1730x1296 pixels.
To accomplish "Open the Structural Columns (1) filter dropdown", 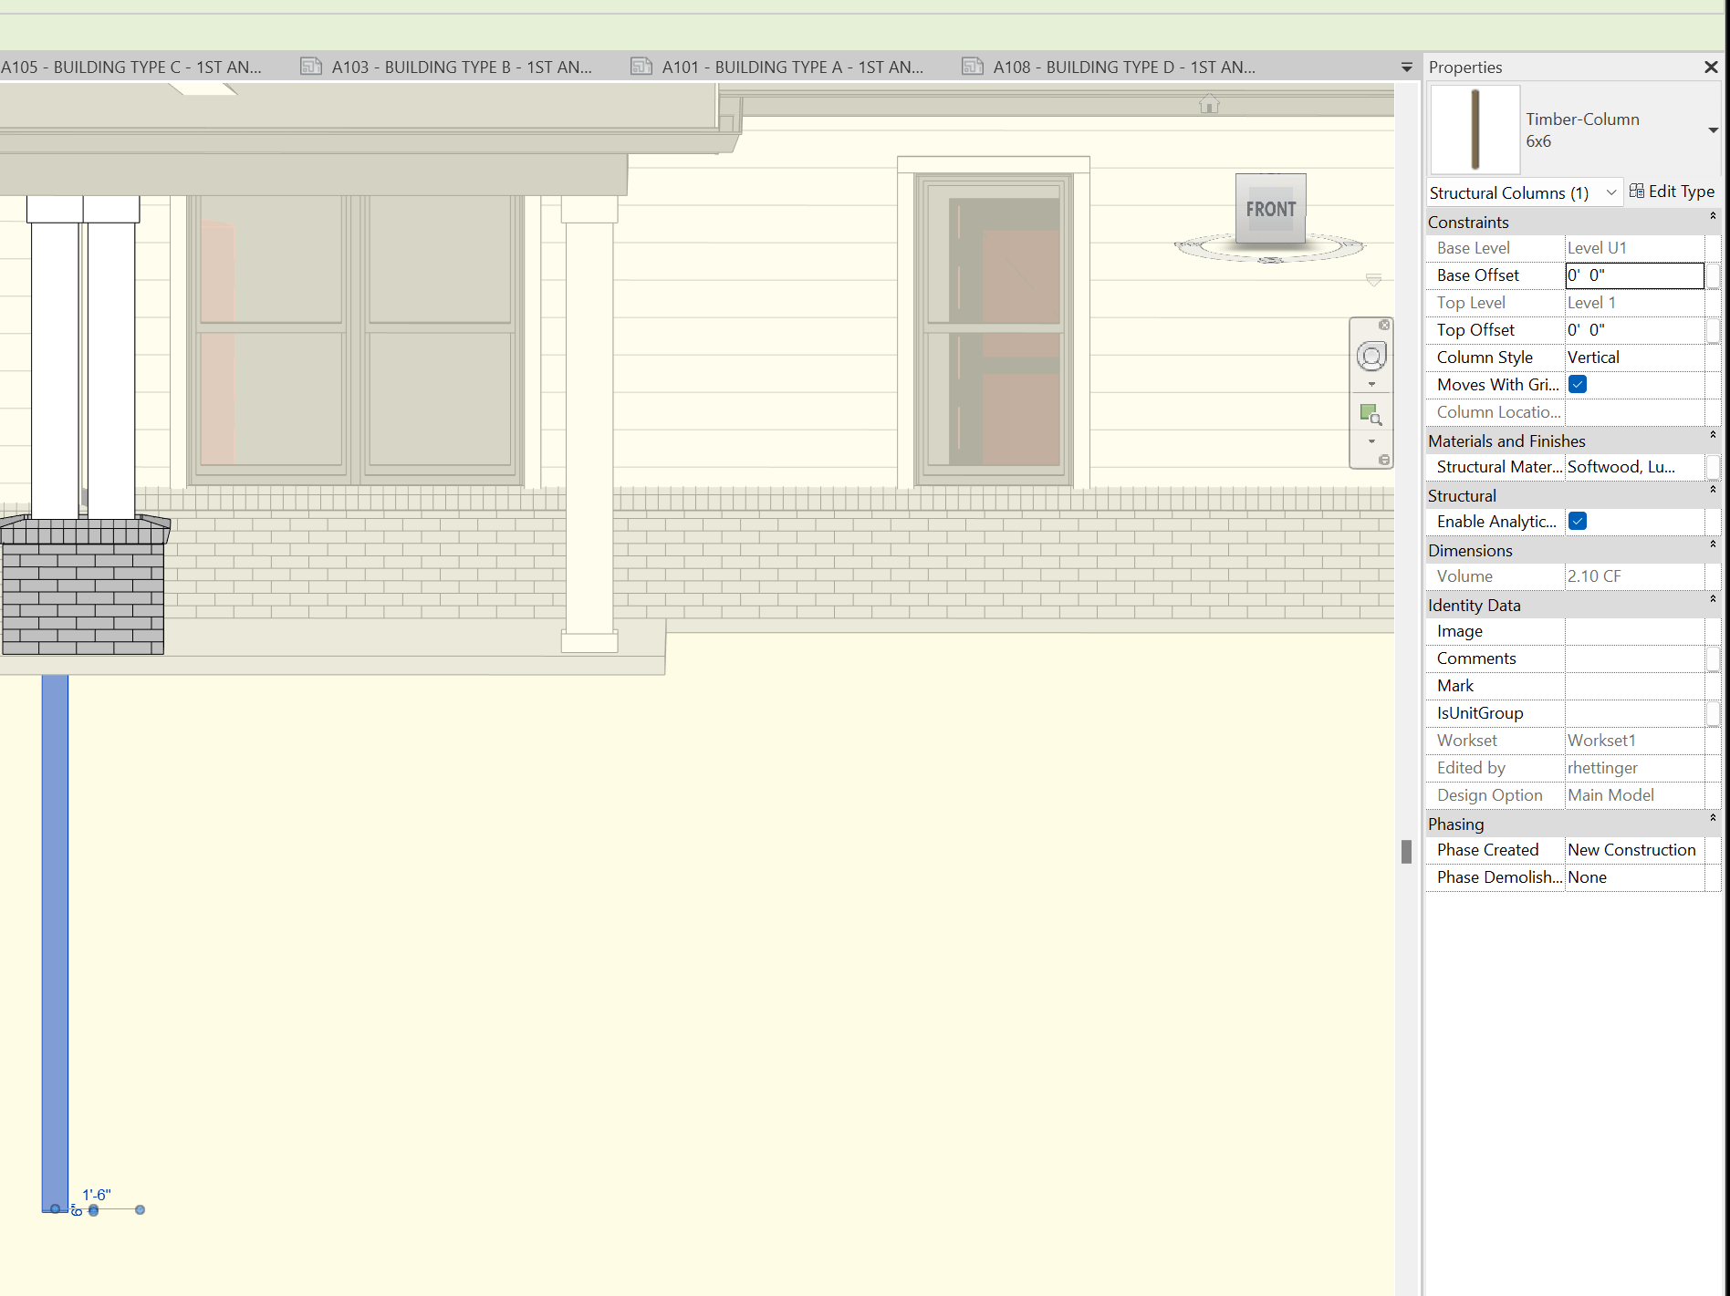I will pyautogui.click(x=1611, y=192).
